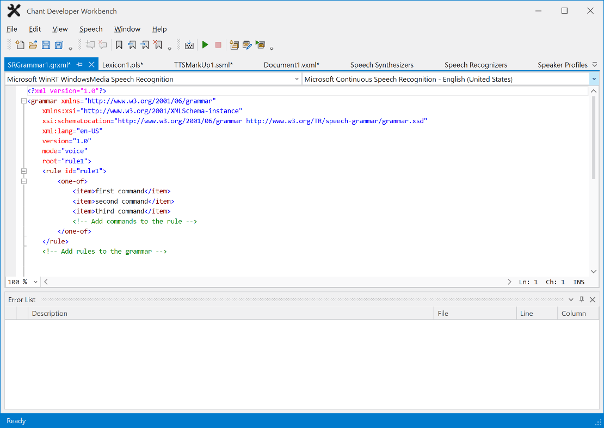This screenshot has height=428, width=604.
Task: Click the Save icon in toolbar
Action: click(46, 45)
